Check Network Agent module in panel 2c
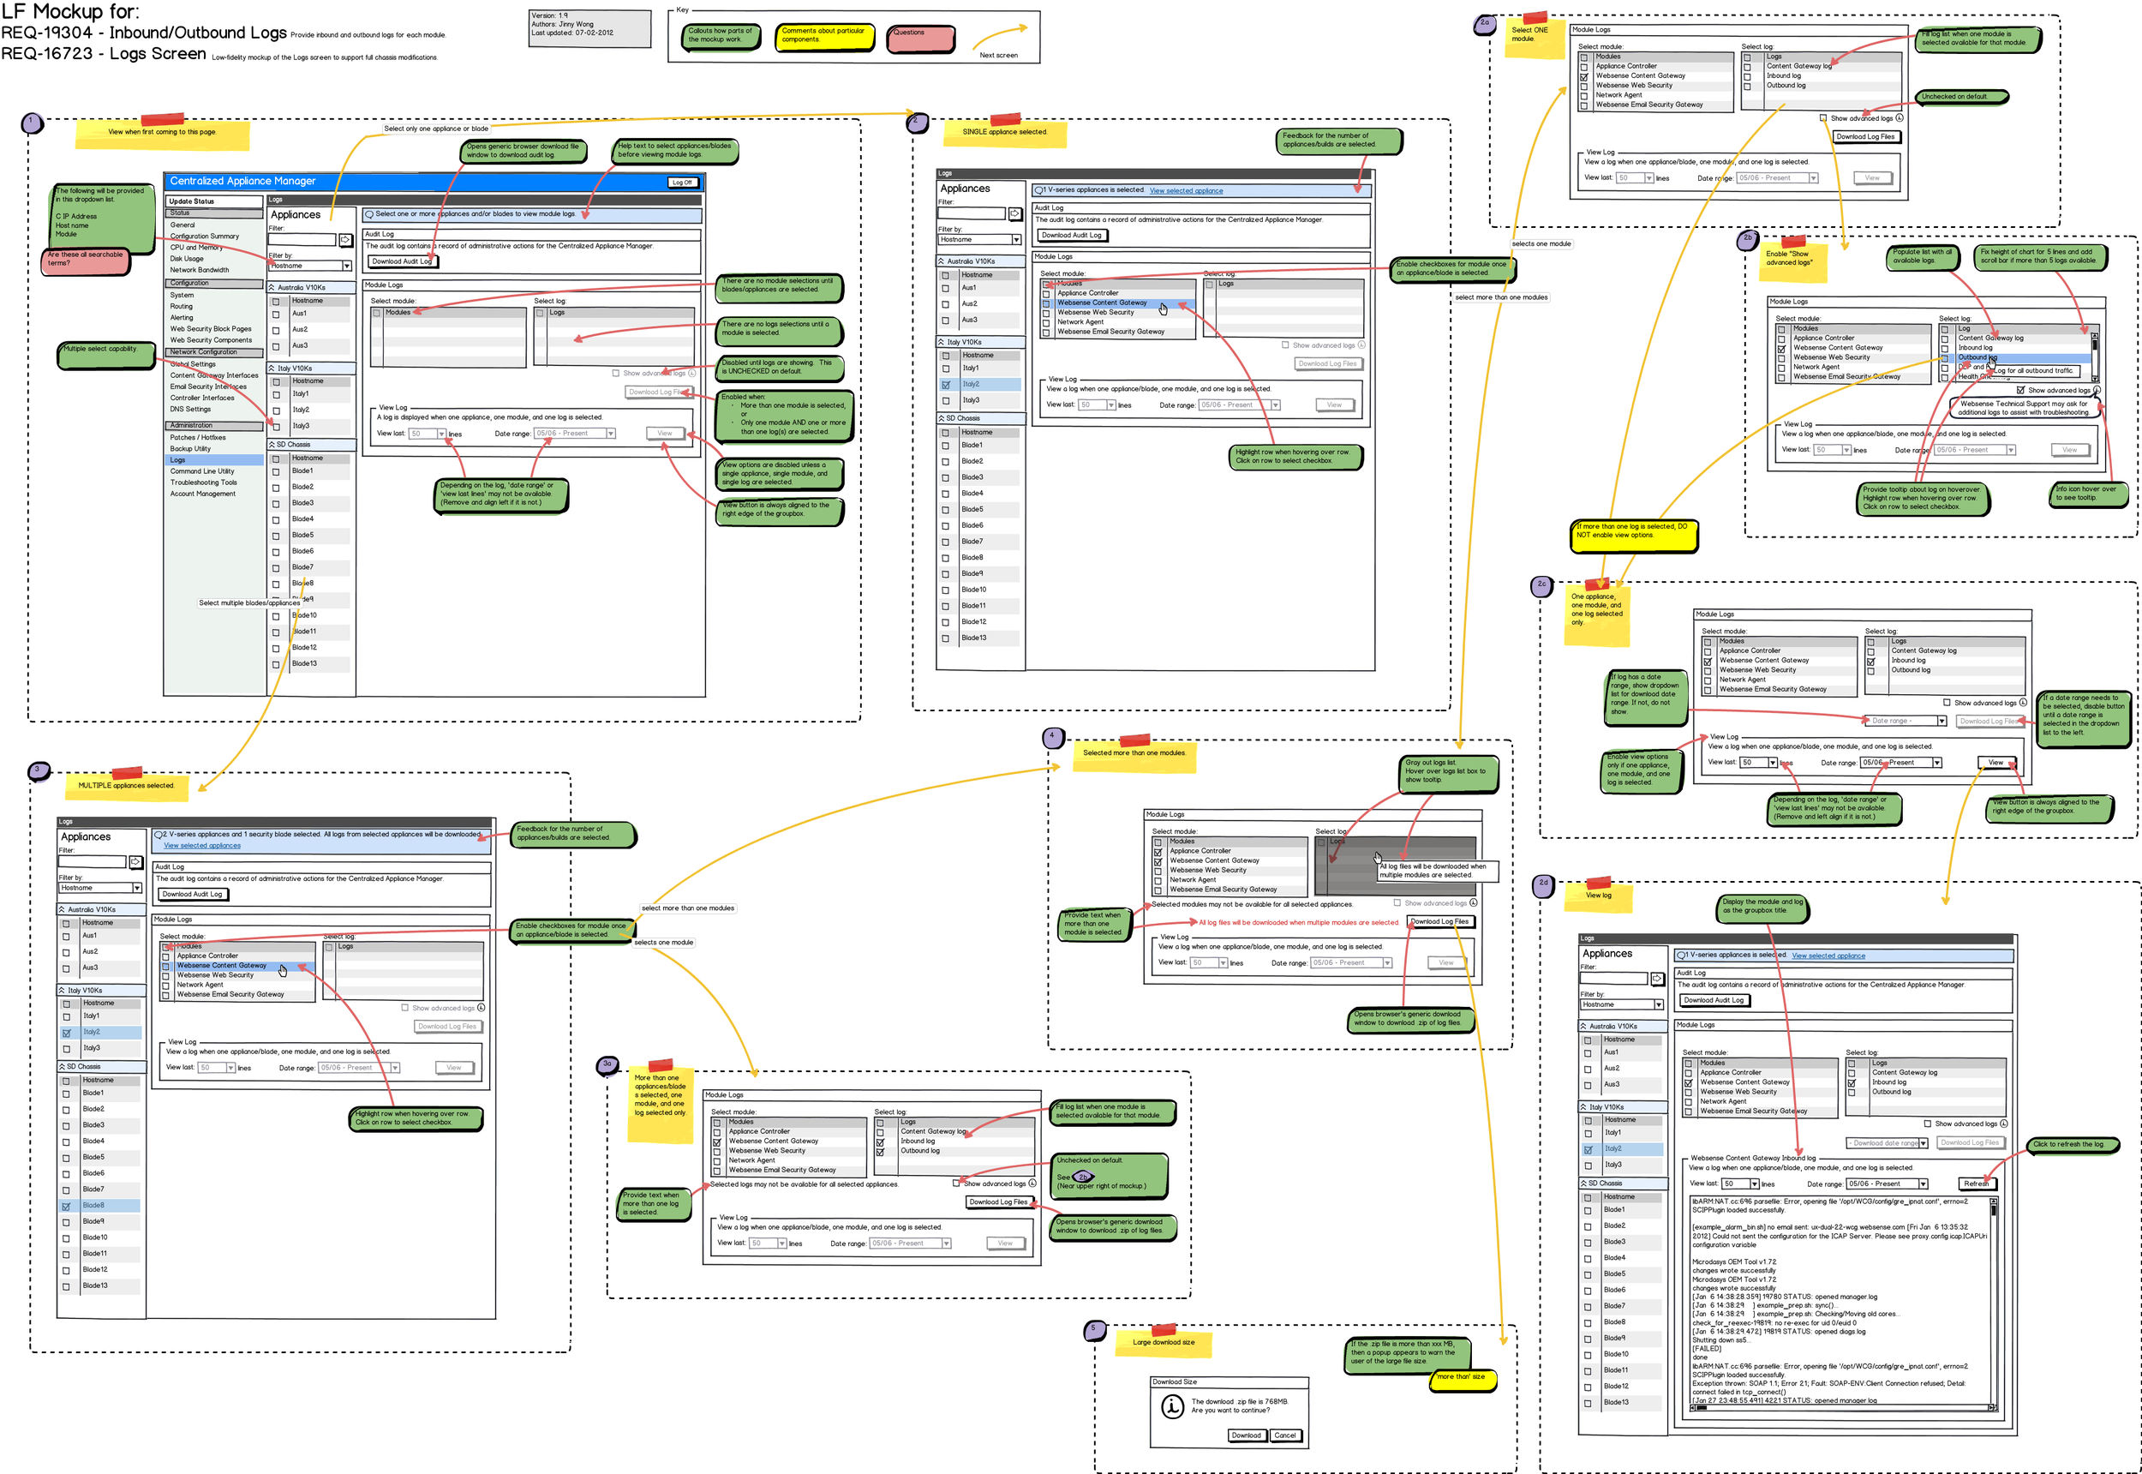The height and width of the screenshot is (1474, 2142). tap(1707, 680)
